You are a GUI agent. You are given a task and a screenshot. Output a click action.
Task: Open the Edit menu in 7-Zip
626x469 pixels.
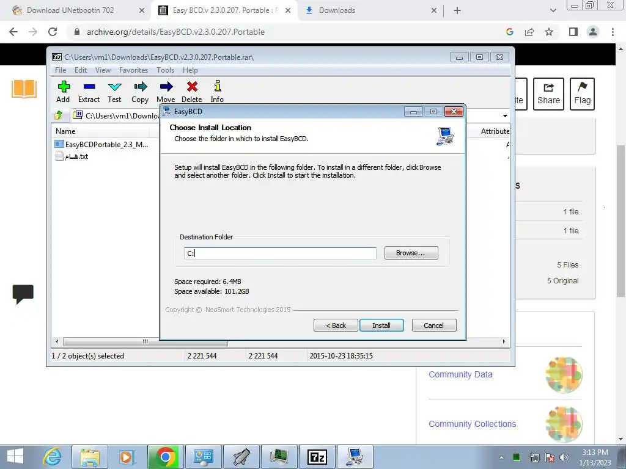(81, 70)
